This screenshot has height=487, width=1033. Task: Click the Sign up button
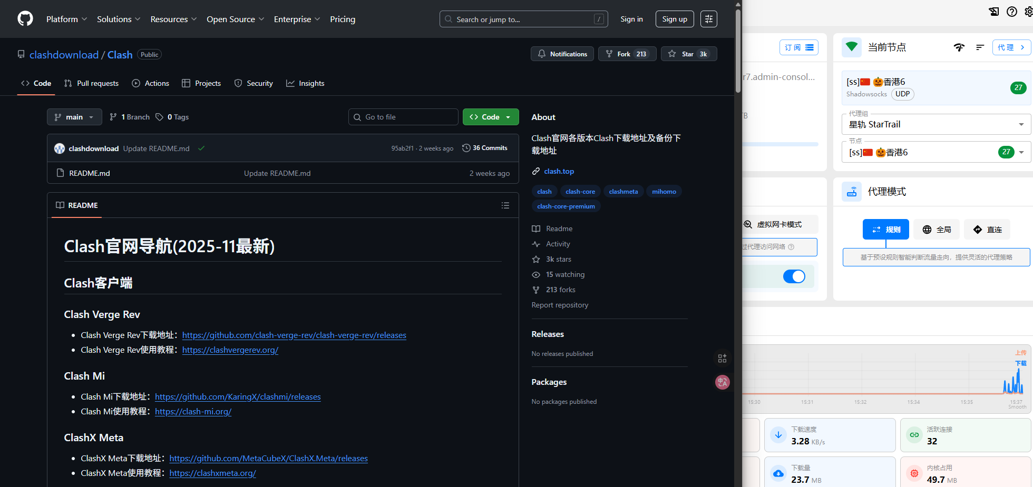coord(674,19)
